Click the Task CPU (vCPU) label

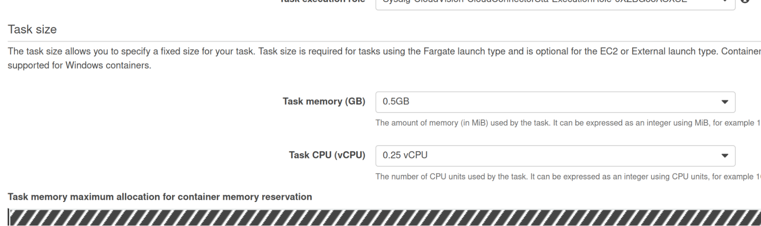click(x=327, y=155)
